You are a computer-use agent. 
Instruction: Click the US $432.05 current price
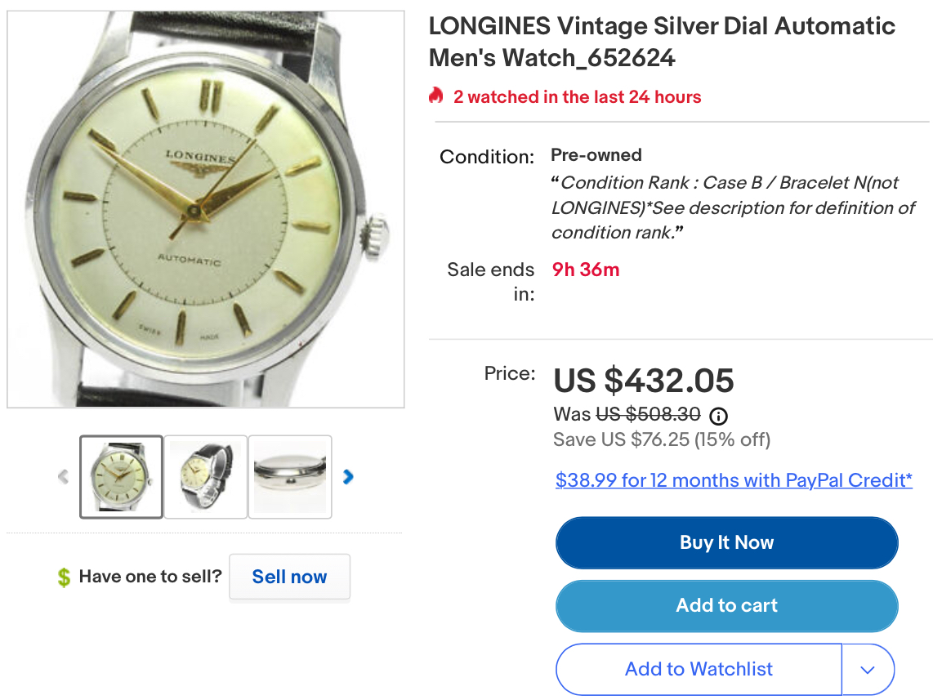pos(644,381)
